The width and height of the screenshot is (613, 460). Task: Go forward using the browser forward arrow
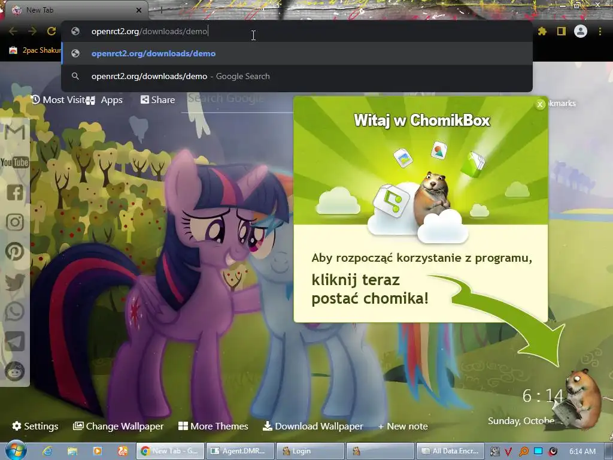(x=32, y=31)
